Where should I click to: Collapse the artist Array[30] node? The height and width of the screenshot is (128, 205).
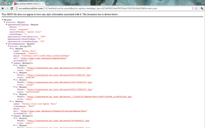pos(8,46)
